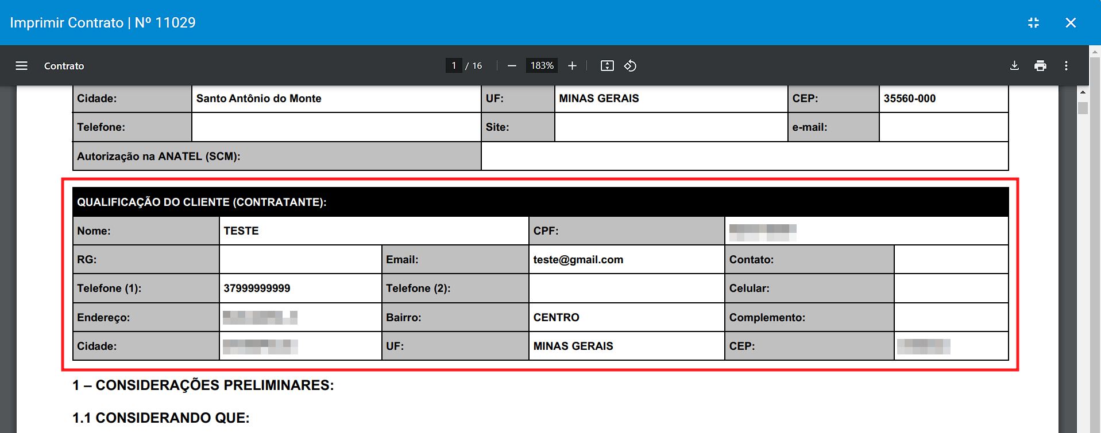Click the 'RG:' label
This screenshot has height=433, width=1101.
87,260
